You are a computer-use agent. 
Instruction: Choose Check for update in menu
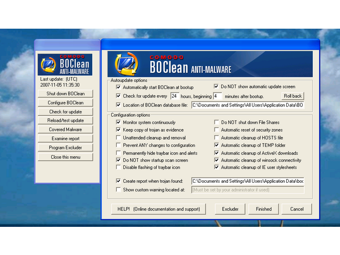pos(66,112)
